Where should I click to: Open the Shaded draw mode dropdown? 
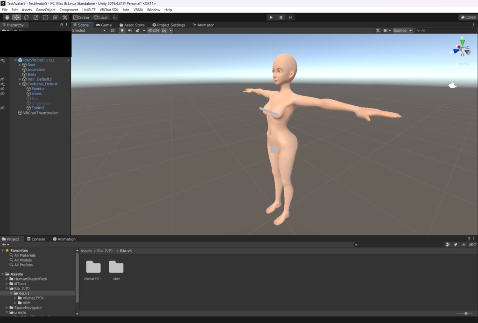(89, 30)
